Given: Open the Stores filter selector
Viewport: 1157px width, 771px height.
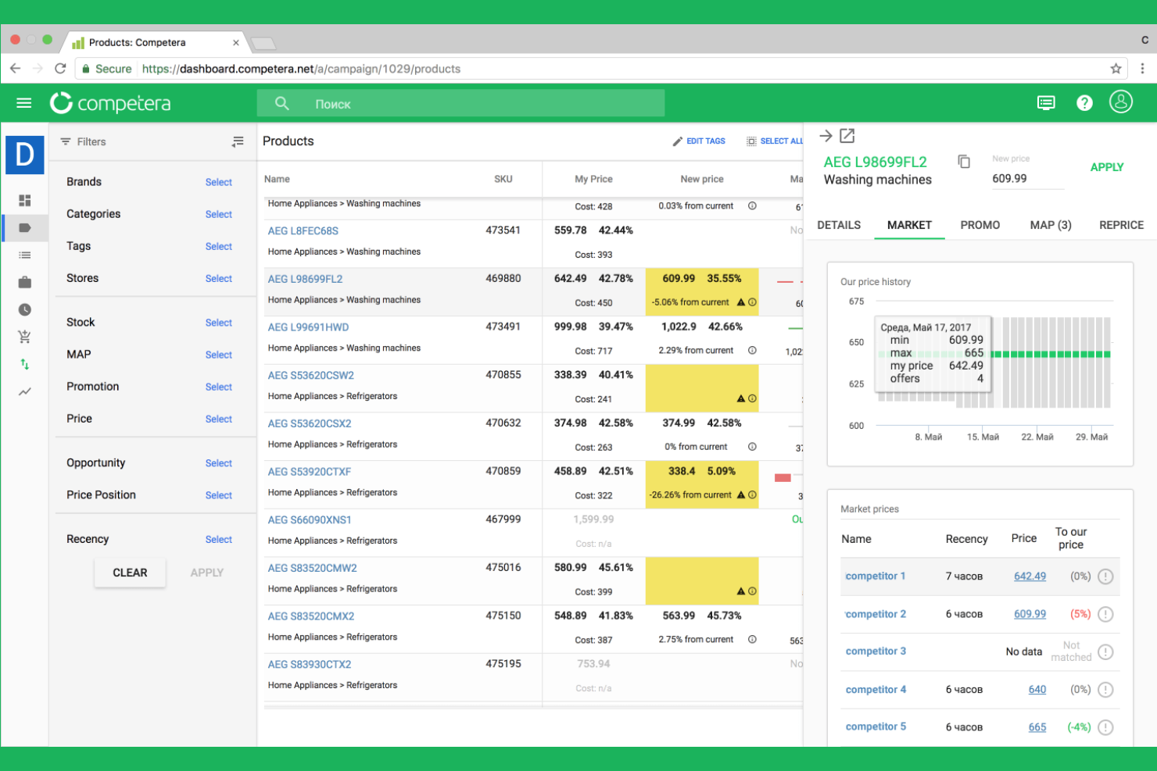Looking at the screenshot, I should pos(218,278).
